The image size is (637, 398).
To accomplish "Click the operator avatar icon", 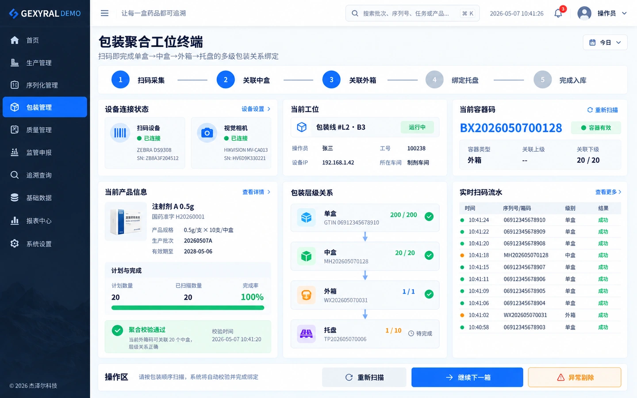I will [x=584, y=13].
